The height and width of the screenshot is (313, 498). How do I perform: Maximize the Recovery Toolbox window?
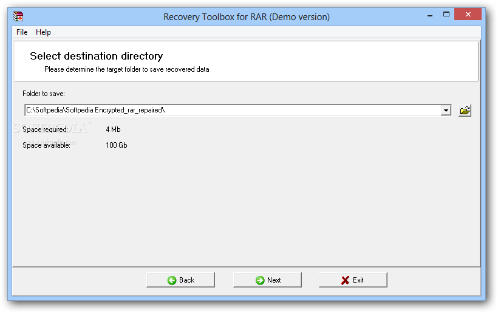[446, 15]
